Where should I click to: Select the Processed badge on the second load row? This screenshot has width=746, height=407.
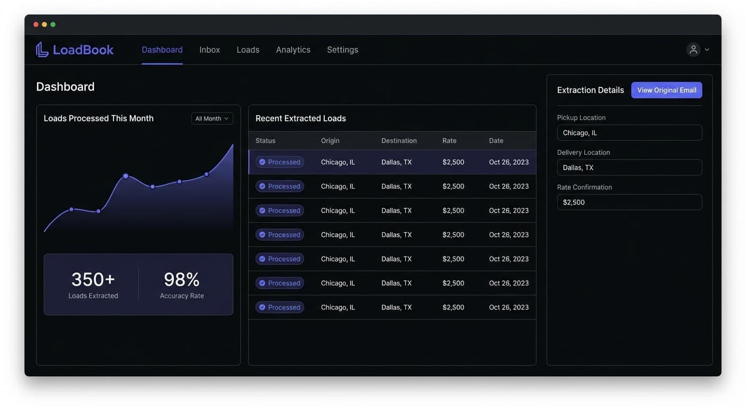[x=279, y=186]
